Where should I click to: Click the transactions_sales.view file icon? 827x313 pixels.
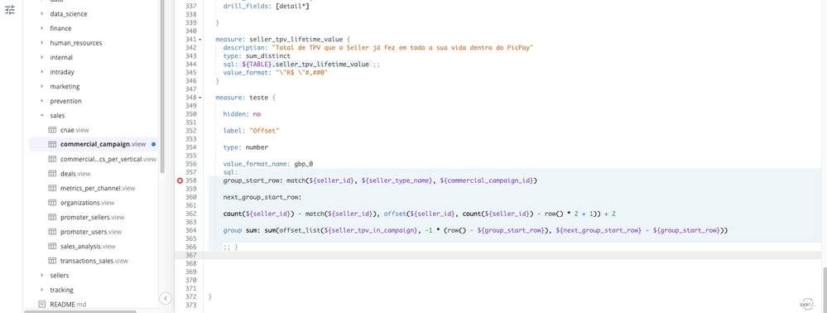pyautogui.click(x=52, y=260)
